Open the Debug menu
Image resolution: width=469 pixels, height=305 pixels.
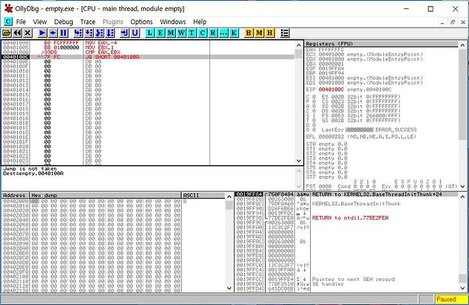[x=63, y=22]
